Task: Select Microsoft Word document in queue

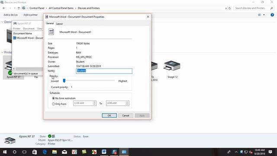Action: 28,38
